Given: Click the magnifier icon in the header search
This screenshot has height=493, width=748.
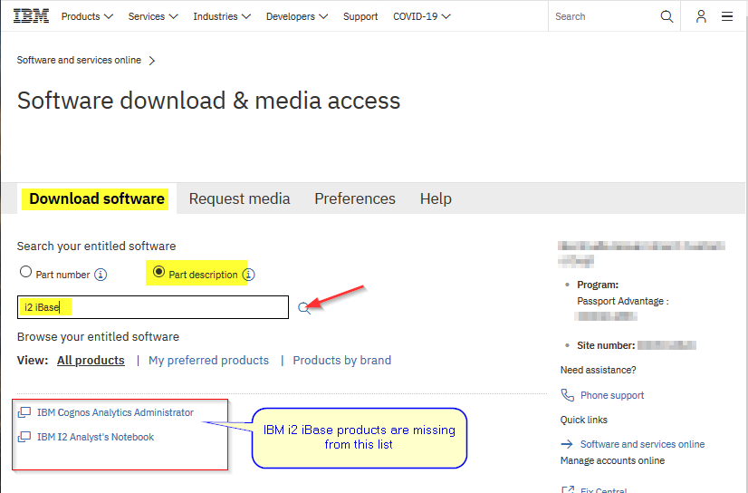Looking at the screenshot, I should pyautogui.click(x=666, y=16).
